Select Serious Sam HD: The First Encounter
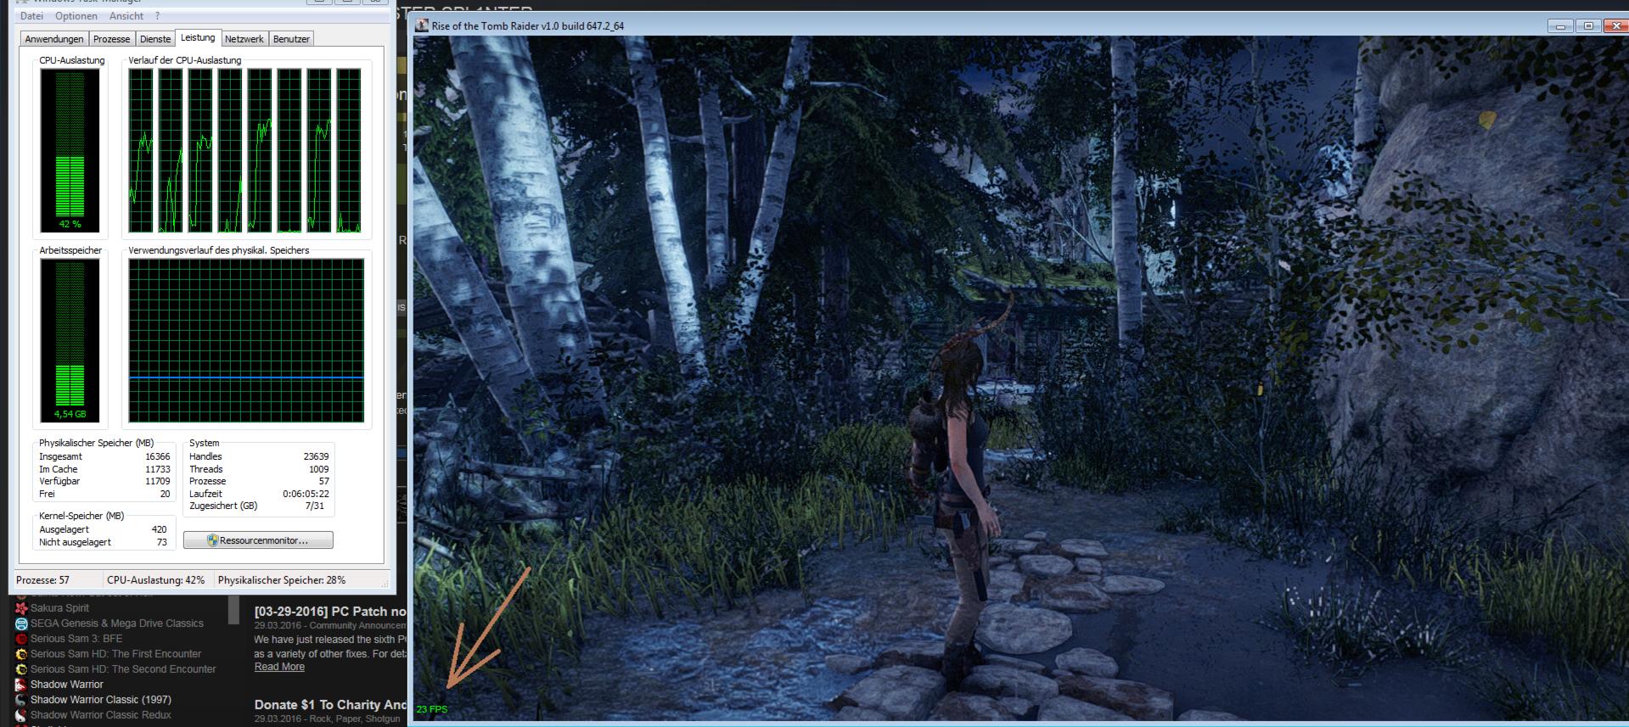1629x727 pixels. point(115,654)
